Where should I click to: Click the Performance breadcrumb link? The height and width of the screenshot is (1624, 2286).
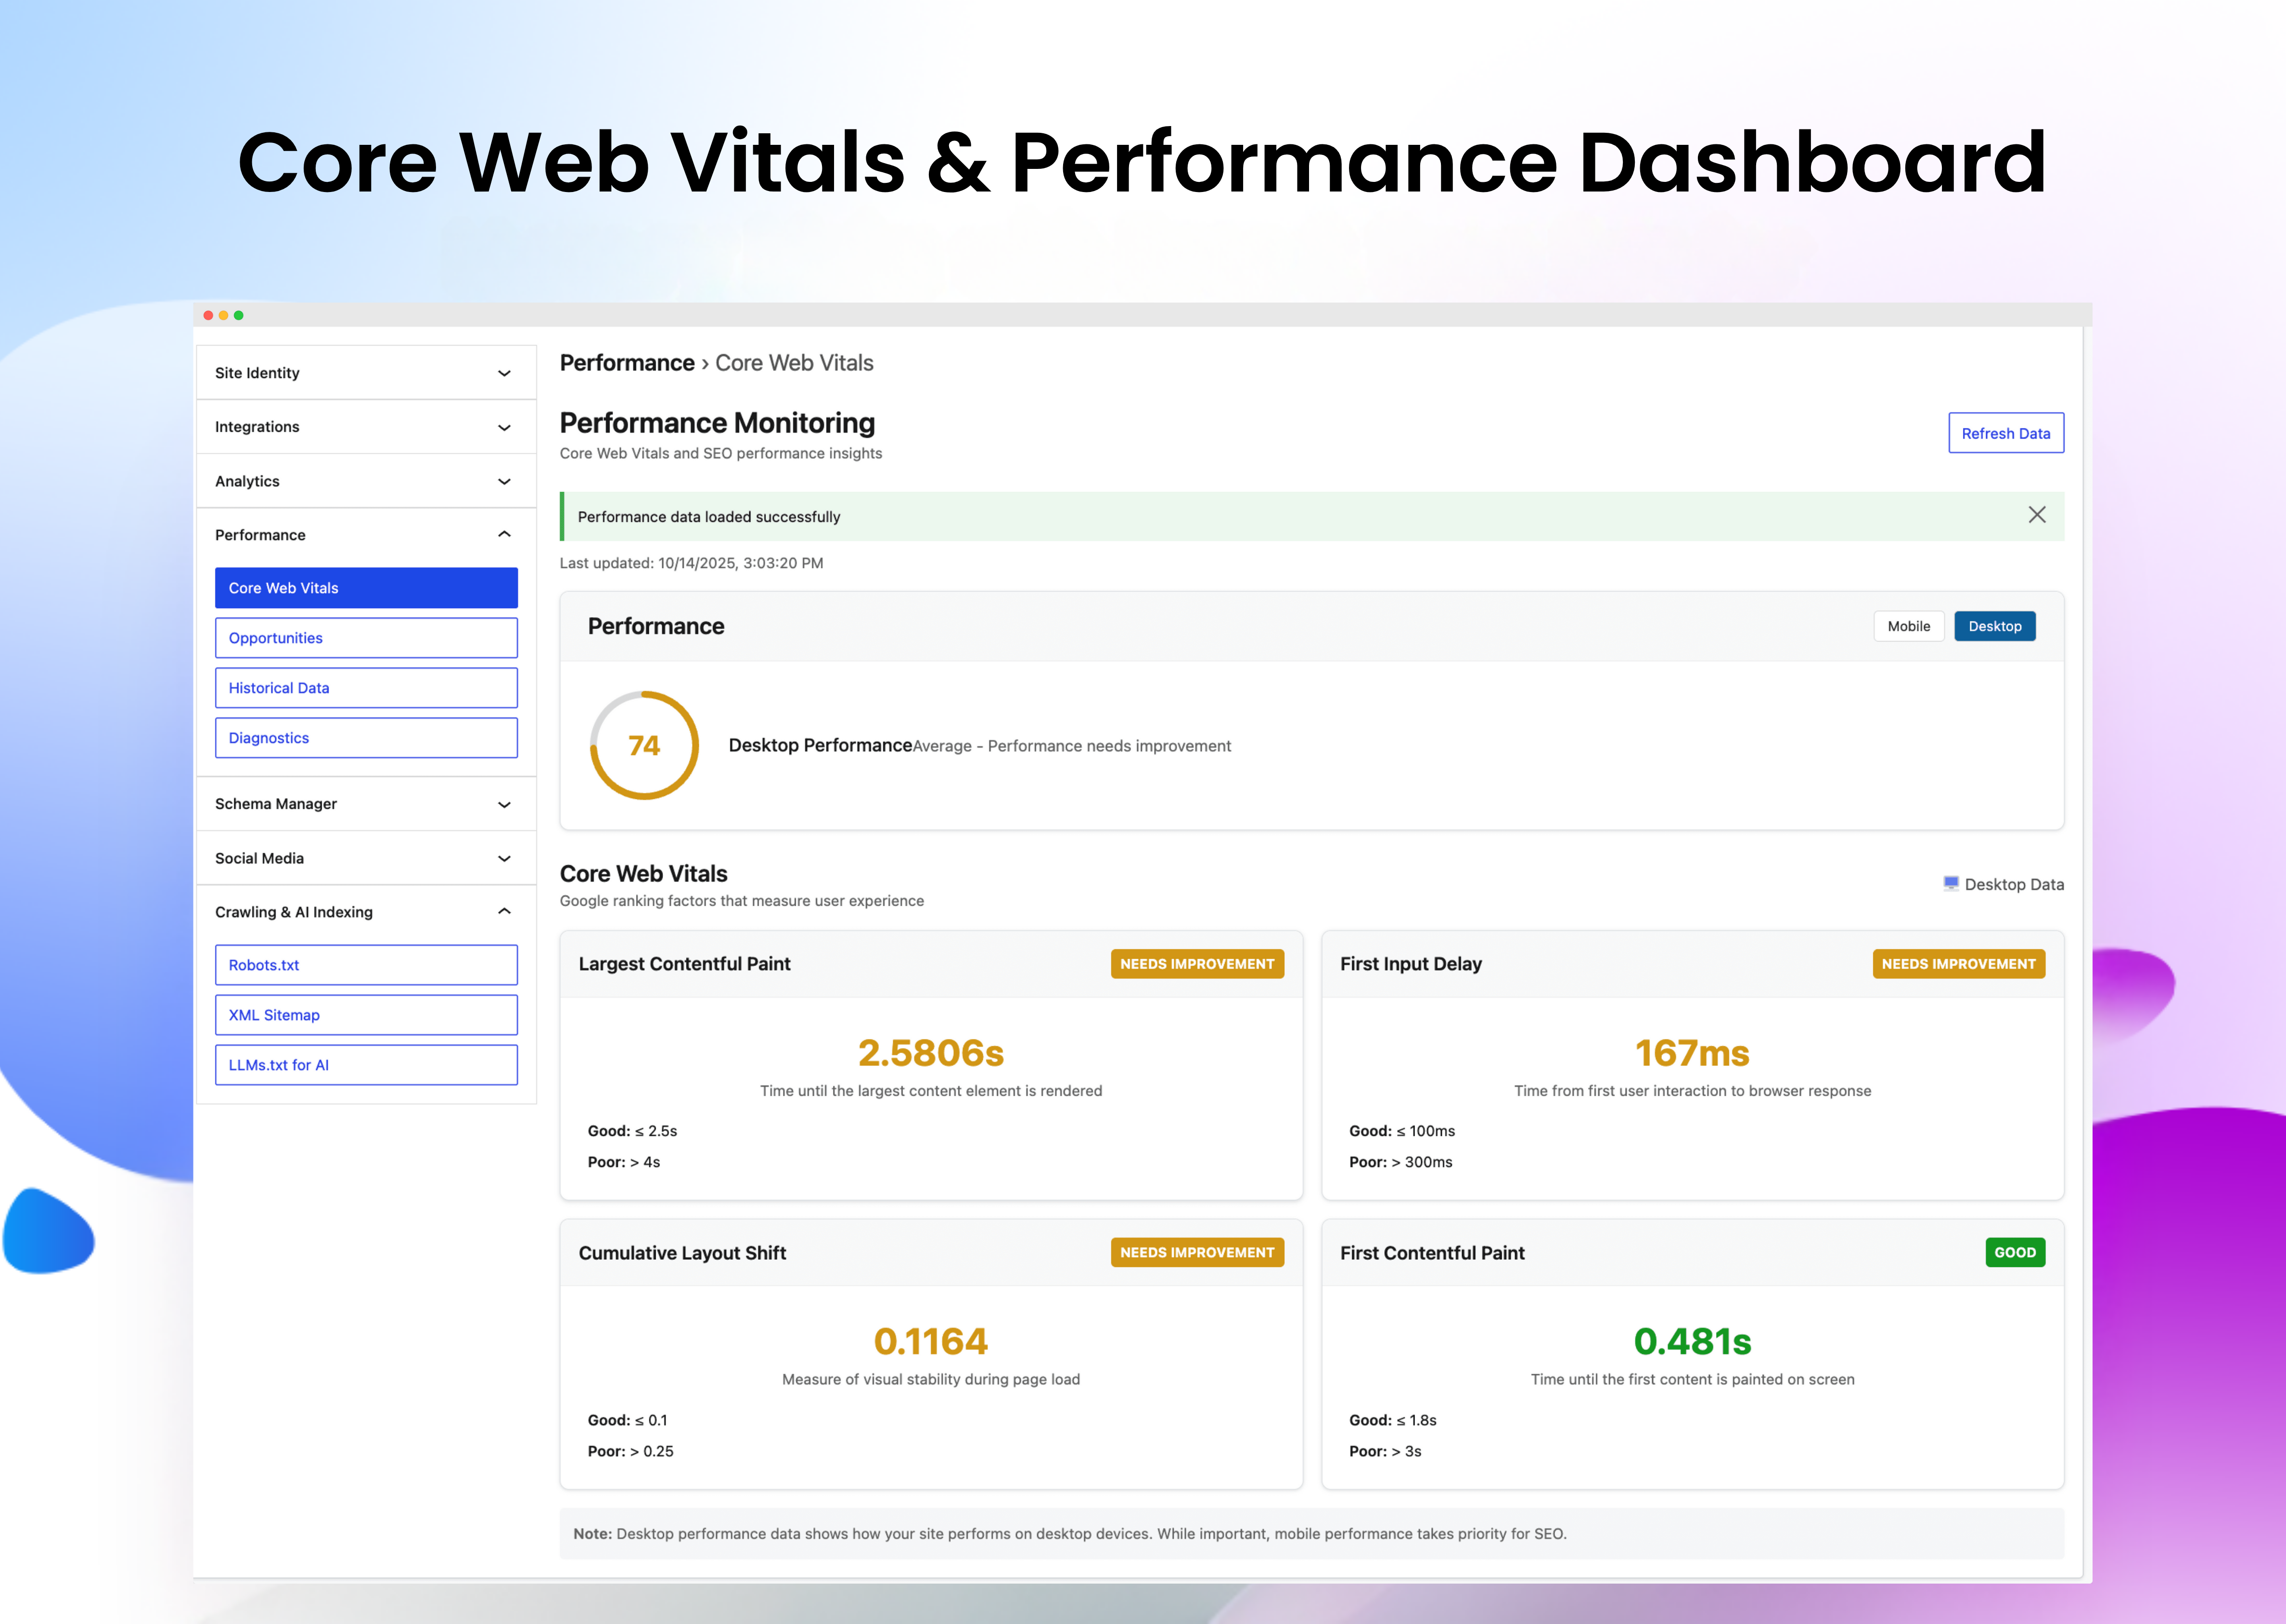click(627, 362)
